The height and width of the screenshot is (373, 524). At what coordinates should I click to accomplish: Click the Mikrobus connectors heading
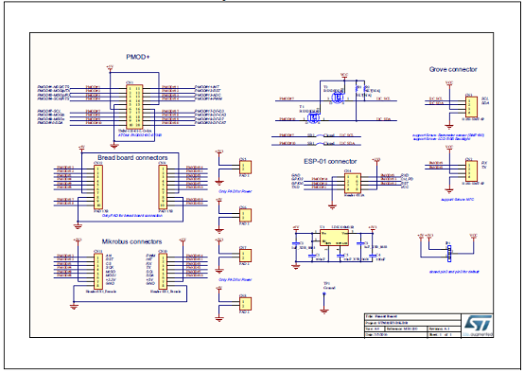tap(131, 241)
